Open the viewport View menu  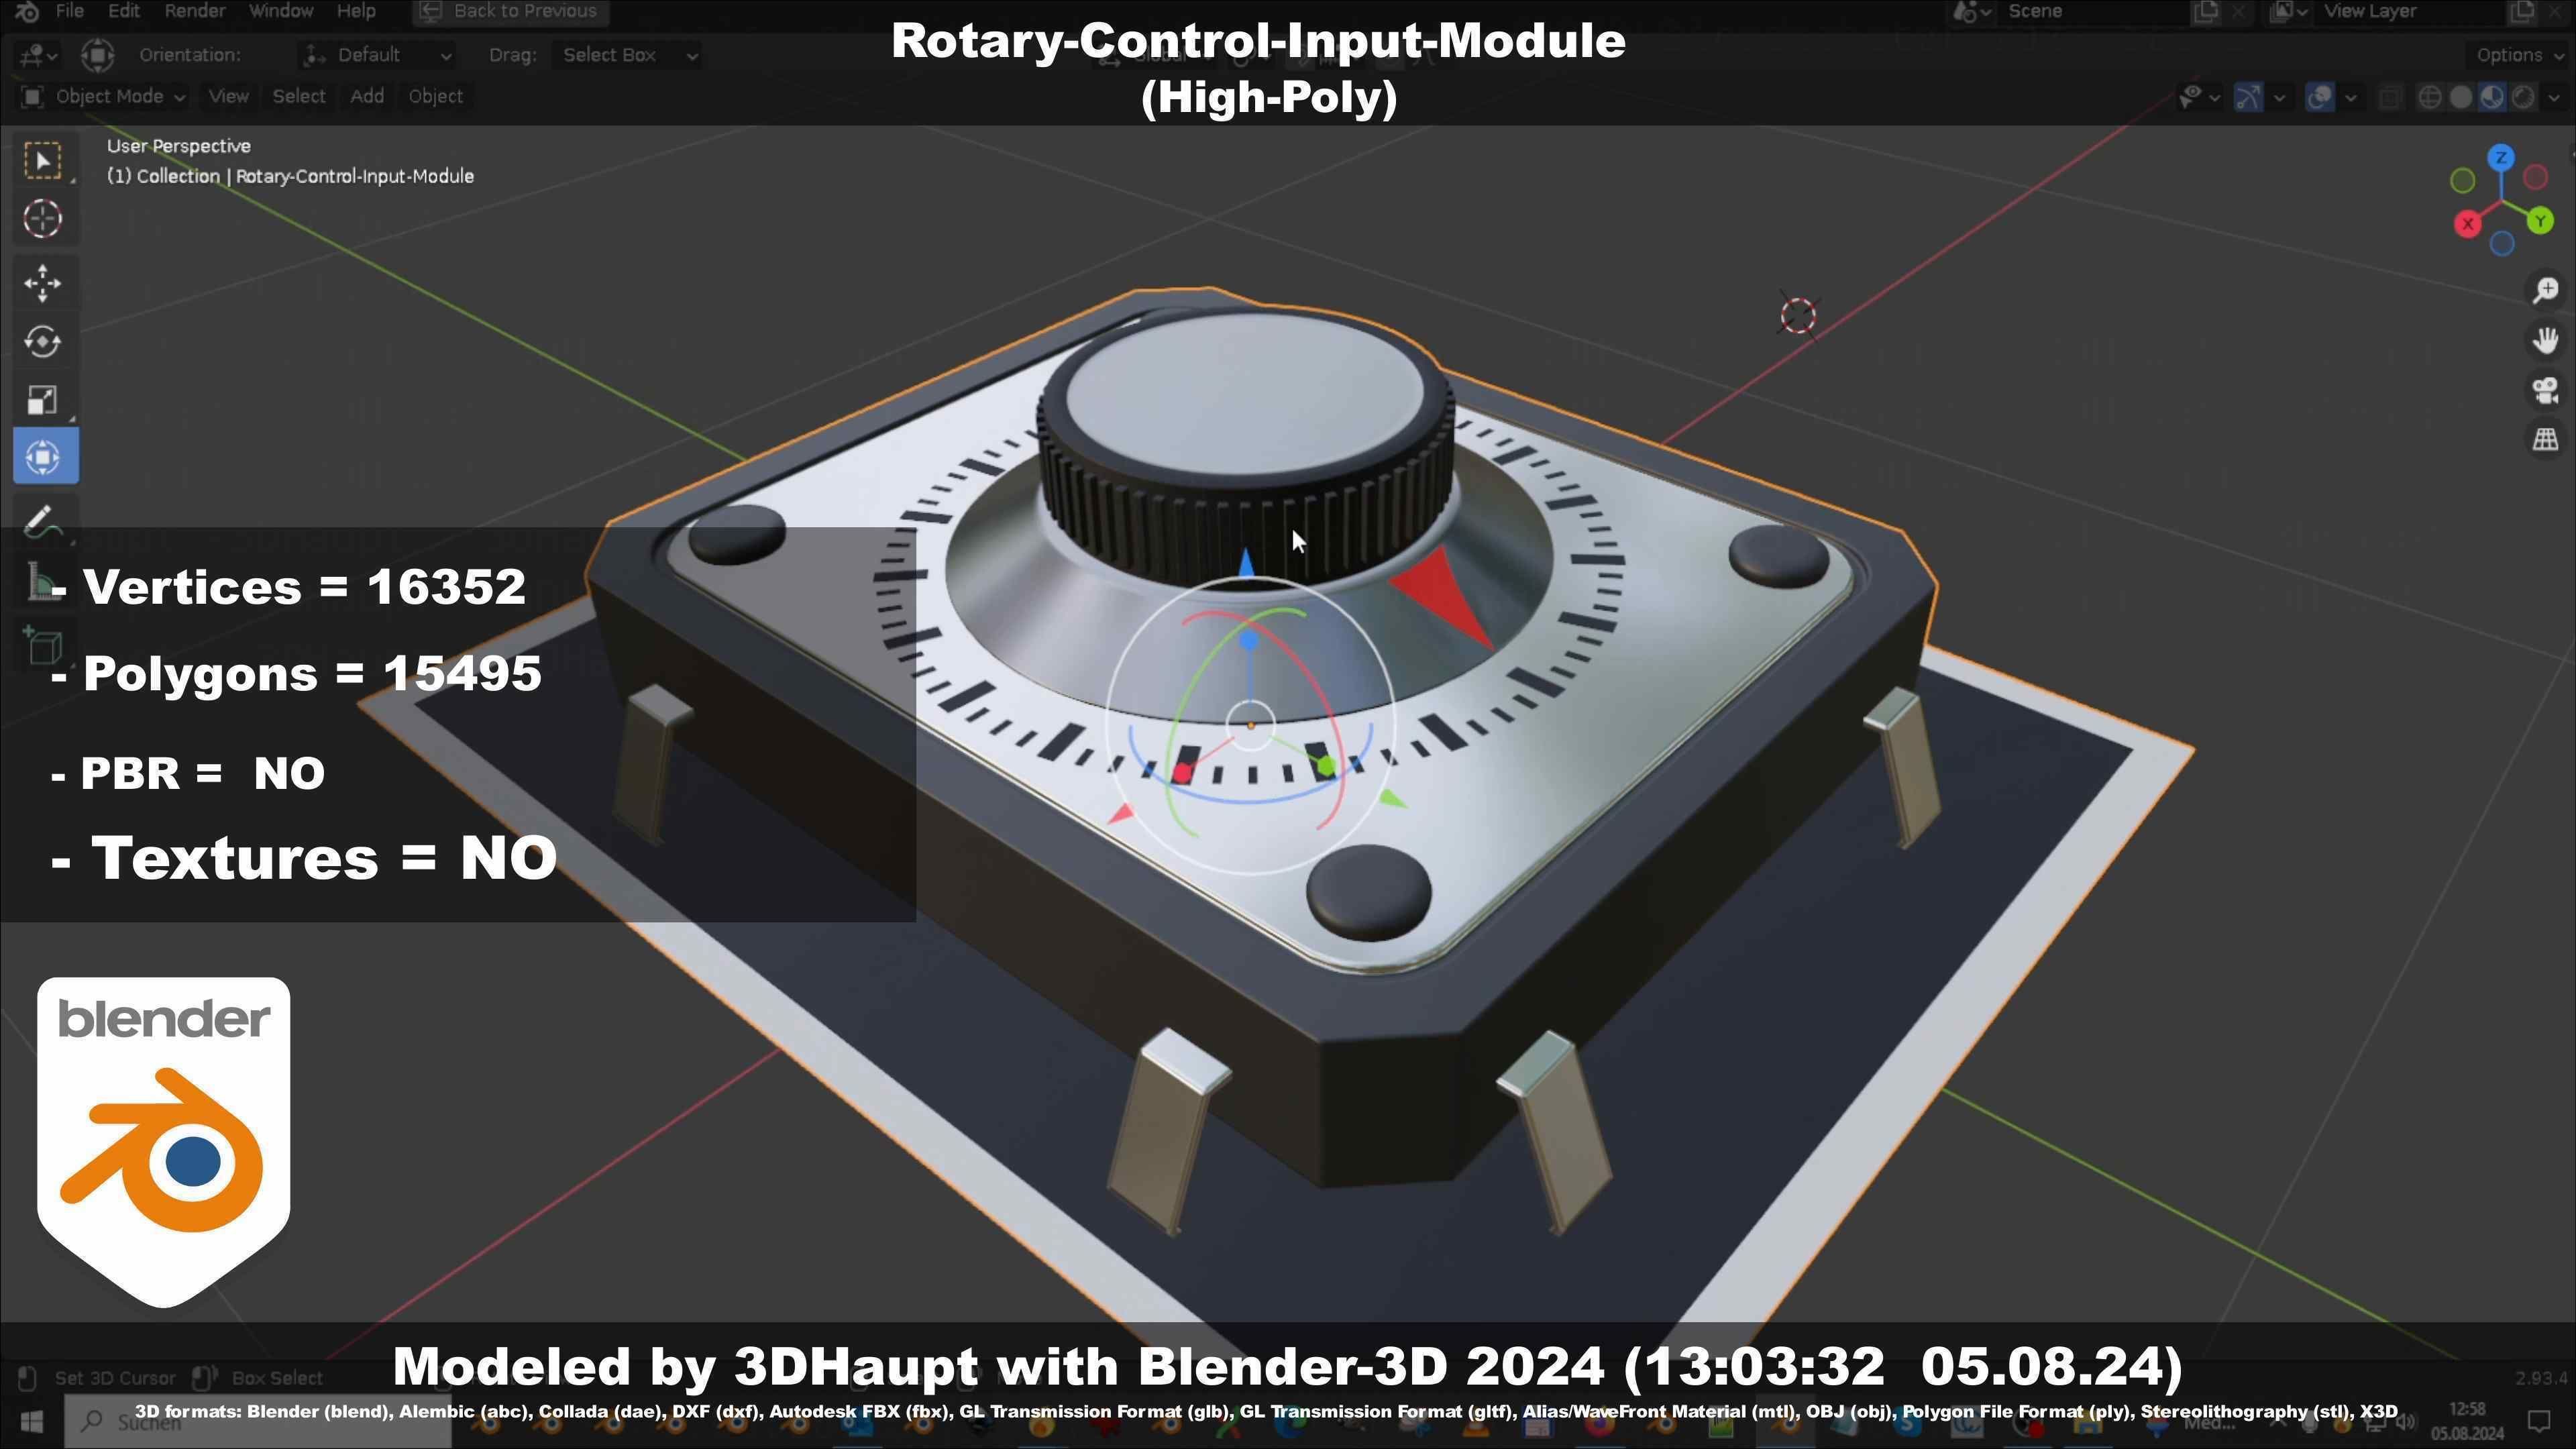(x=228, y=96)
